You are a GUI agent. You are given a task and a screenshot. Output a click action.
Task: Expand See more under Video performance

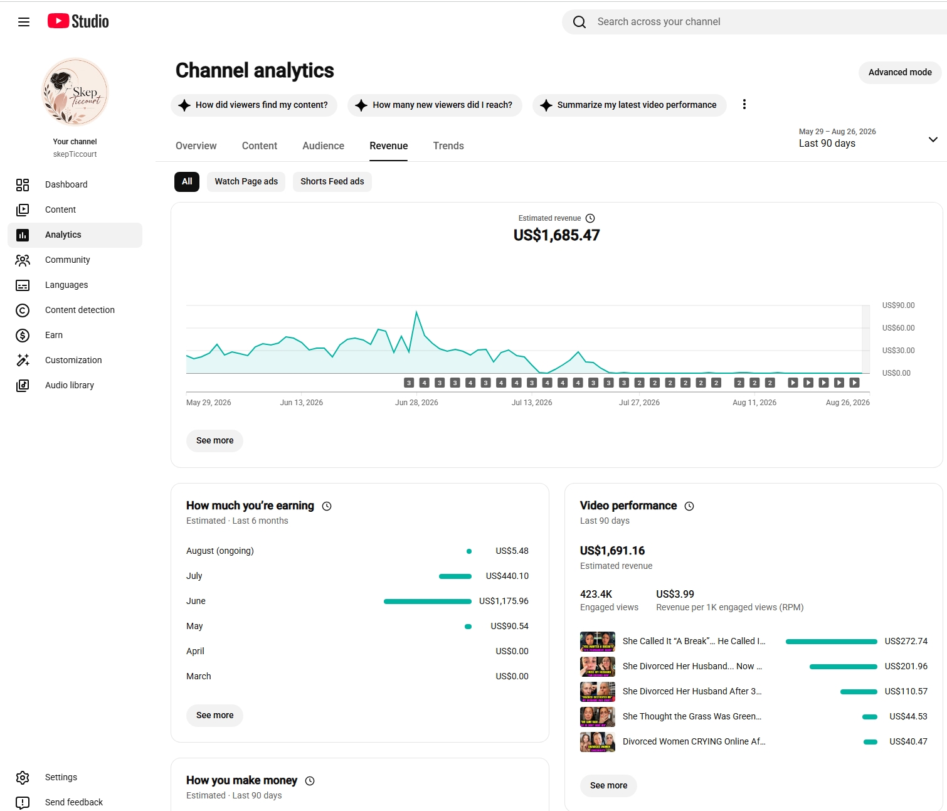point(608,785)
